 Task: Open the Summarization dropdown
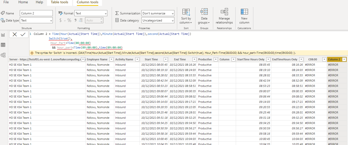click(x=158, y=13)
